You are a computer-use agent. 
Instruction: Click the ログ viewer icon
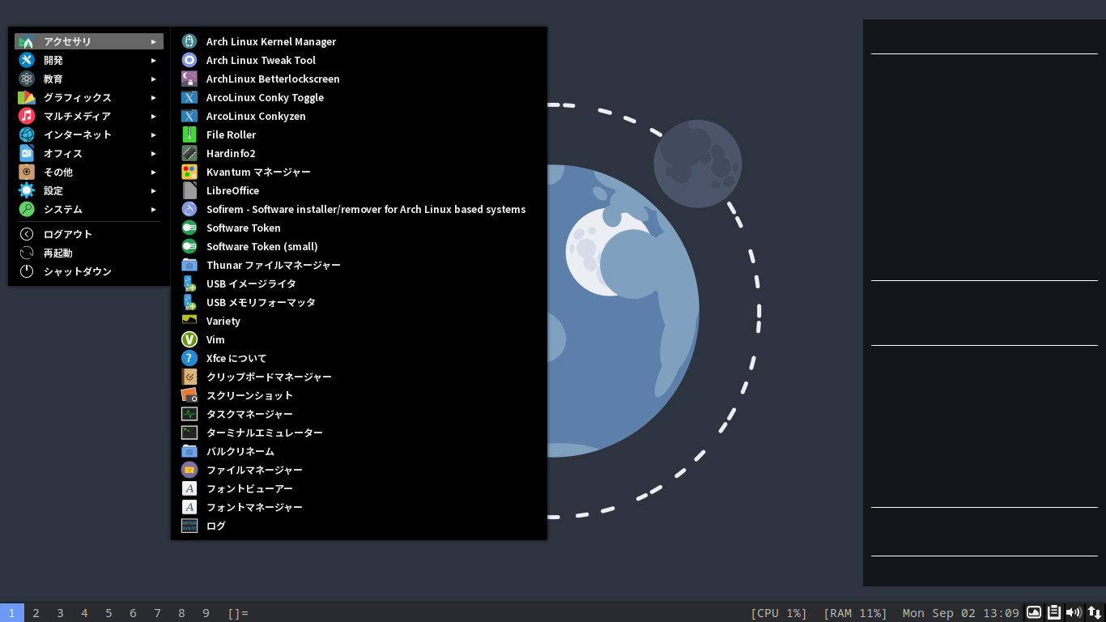click(189, 526)
